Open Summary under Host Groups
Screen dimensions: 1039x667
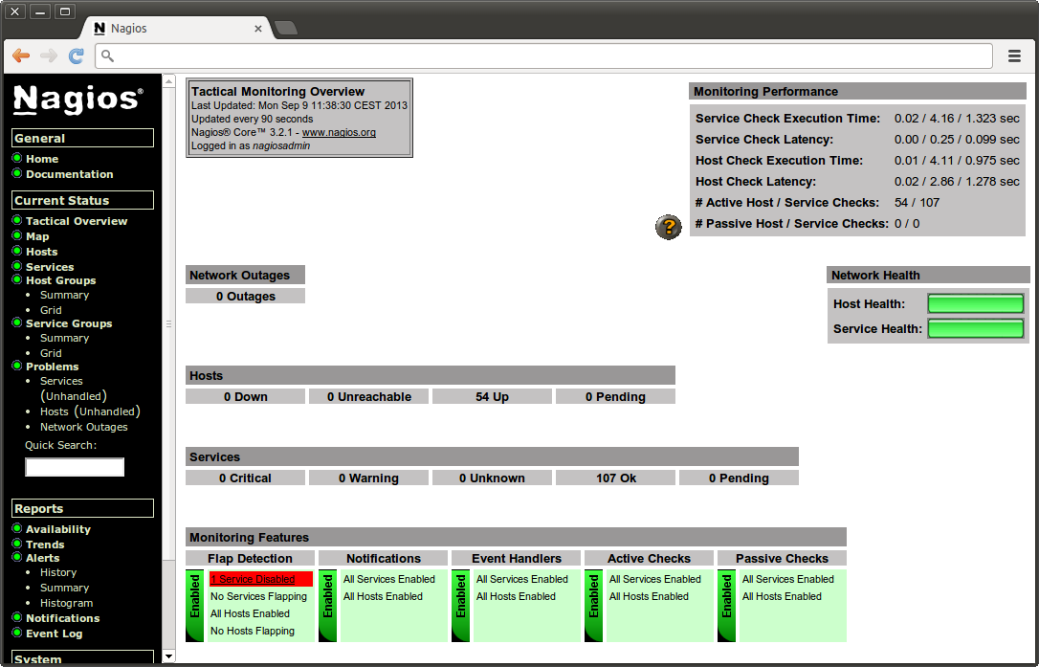coord(64,295)
